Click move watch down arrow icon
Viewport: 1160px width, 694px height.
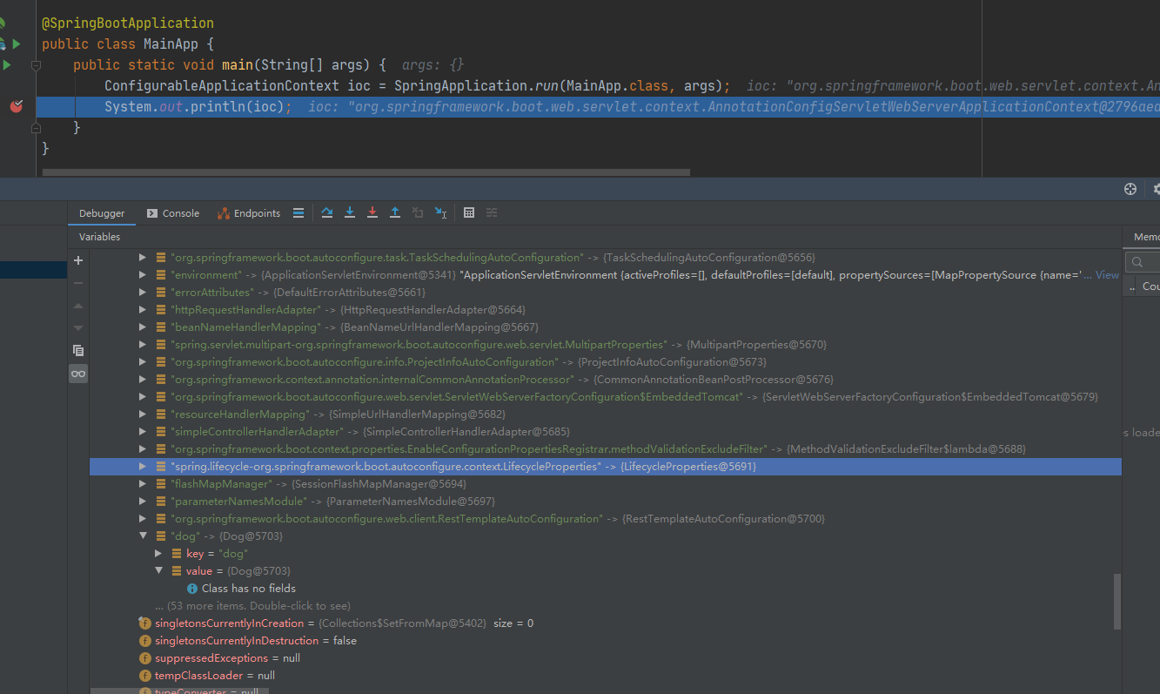pyautogui.click(x=78, y=327)
